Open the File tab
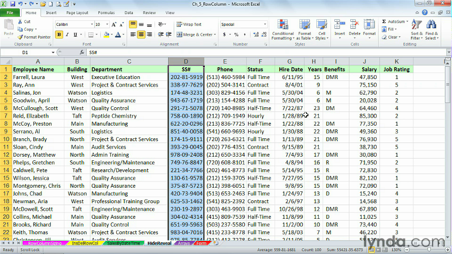 point(10,13)
